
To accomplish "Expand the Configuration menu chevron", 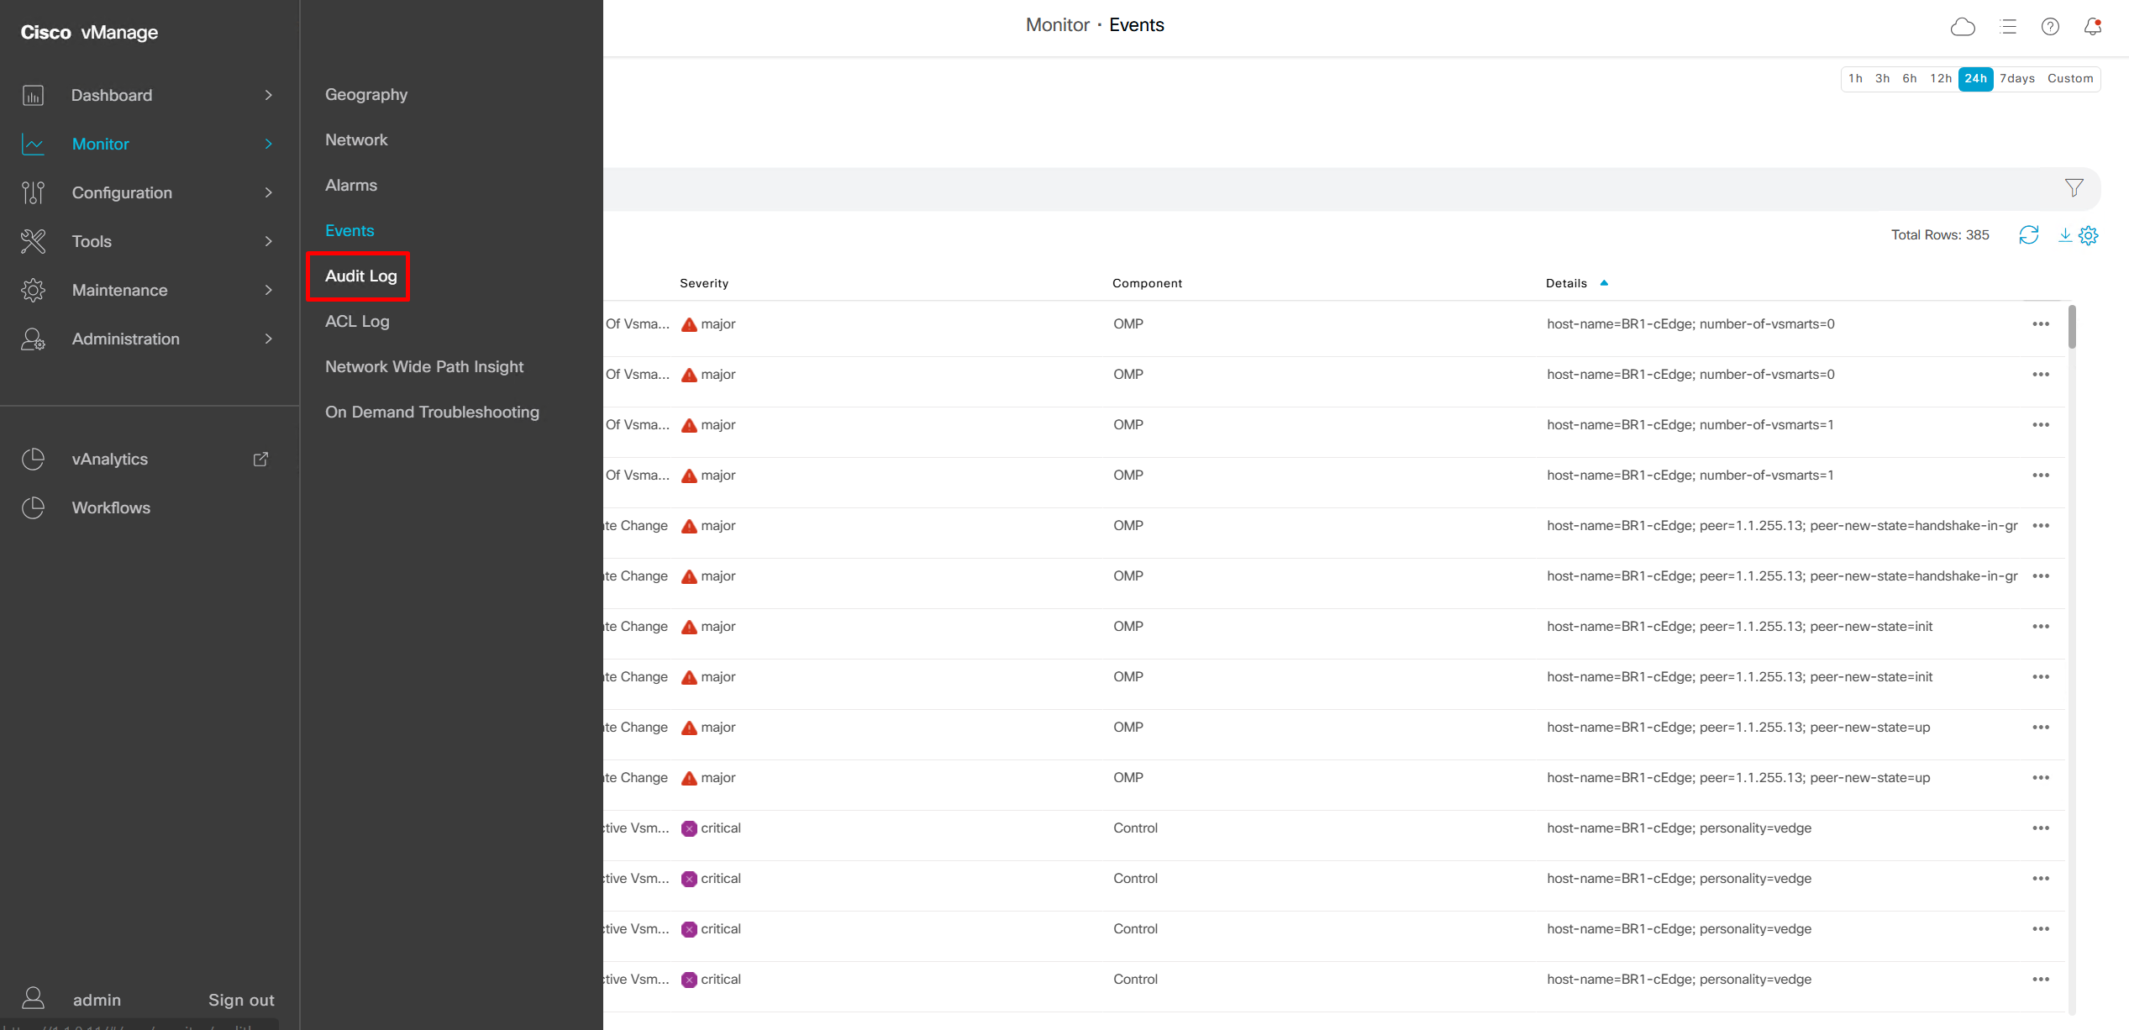I will click(x=268, y=192).
